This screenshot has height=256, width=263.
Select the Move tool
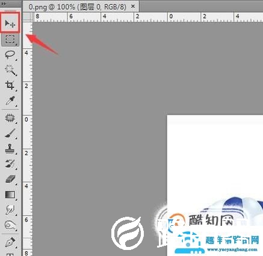(10, 24)
